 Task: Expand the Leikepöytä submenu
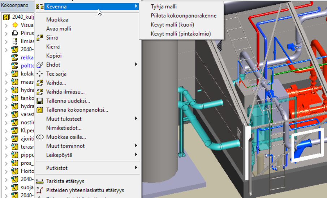(x=136, y=155)
